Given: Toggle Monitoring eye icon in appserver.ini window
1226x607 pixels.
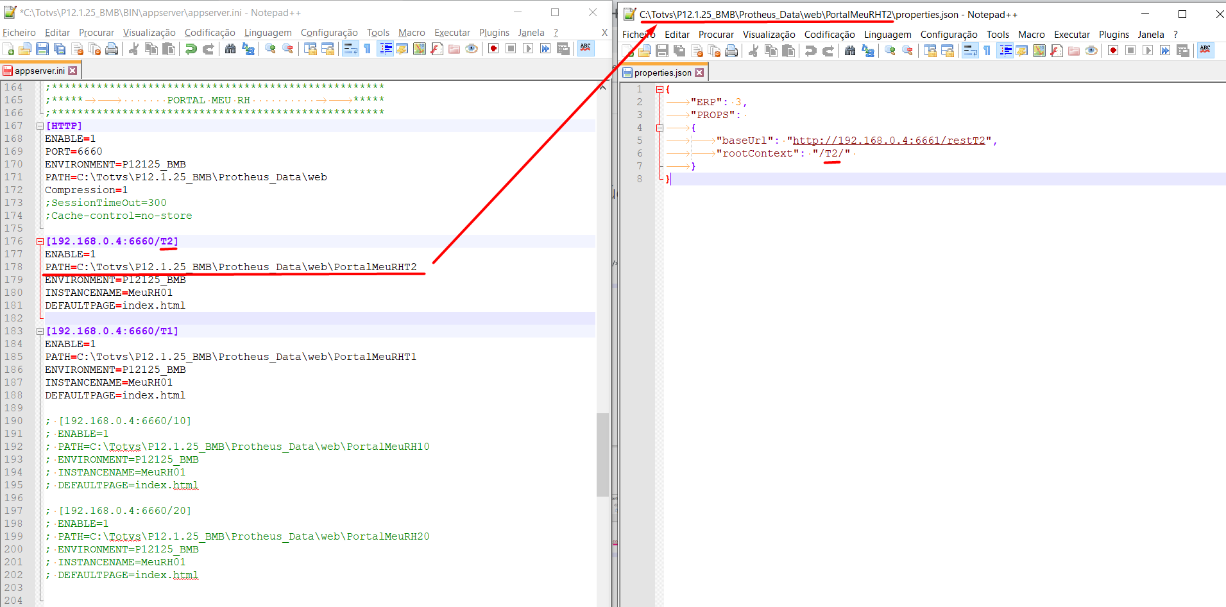Looking at the screenshot, I should pyautogui.click(x=472, y=49).
